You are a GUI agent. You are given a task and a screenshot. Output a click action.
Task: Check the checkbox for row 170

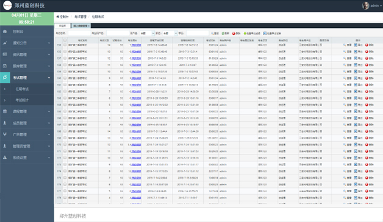click(x=65, y=144)
